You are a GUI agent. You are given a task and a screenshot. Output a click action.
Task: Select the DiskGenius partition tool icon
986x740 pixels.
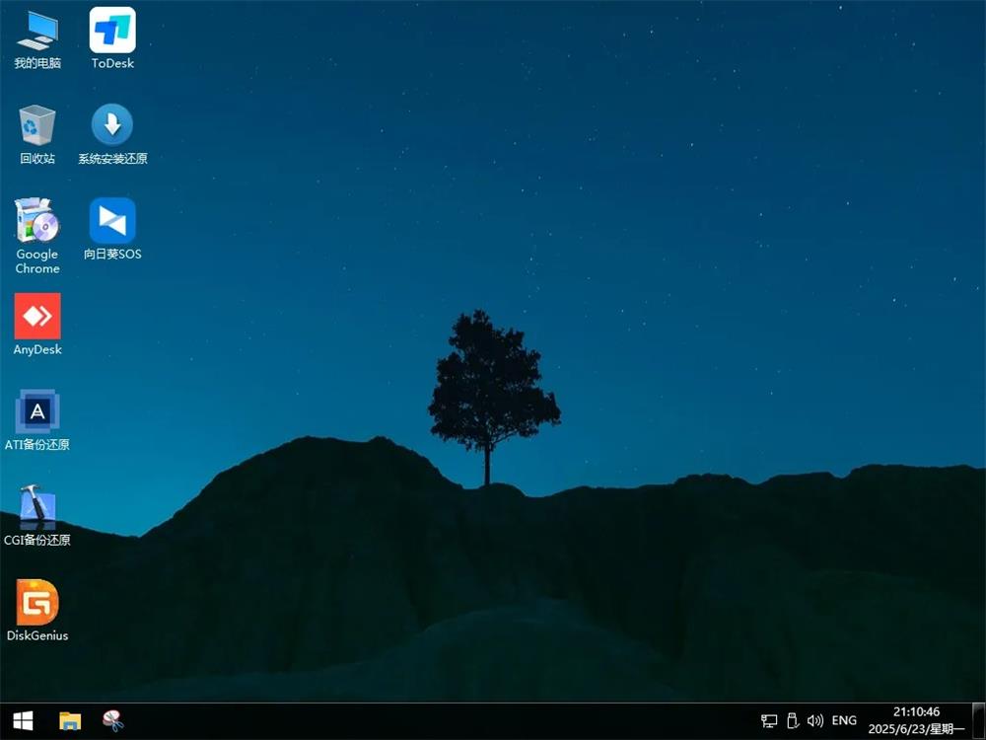coord(37,603)
